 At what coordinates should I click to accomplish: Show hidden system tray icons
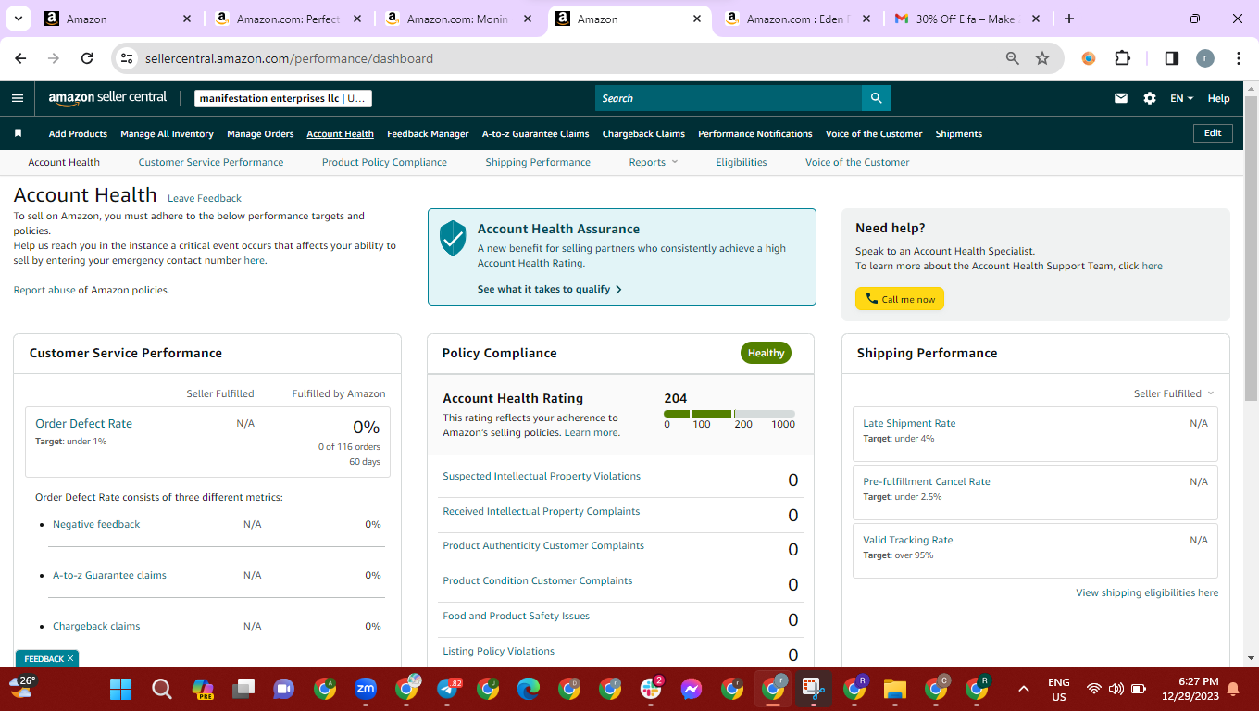coord(1023,689)
